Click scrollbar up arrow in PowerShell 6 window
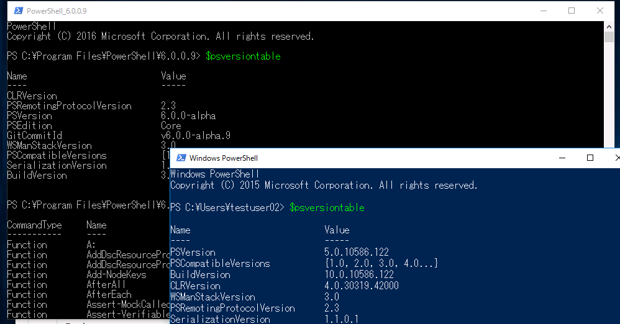 [609, 27]
